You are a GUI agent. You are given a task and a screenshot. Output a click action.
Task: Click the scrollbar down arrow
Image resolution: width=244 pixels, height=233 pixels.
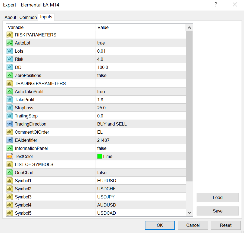tap(189, 212)
